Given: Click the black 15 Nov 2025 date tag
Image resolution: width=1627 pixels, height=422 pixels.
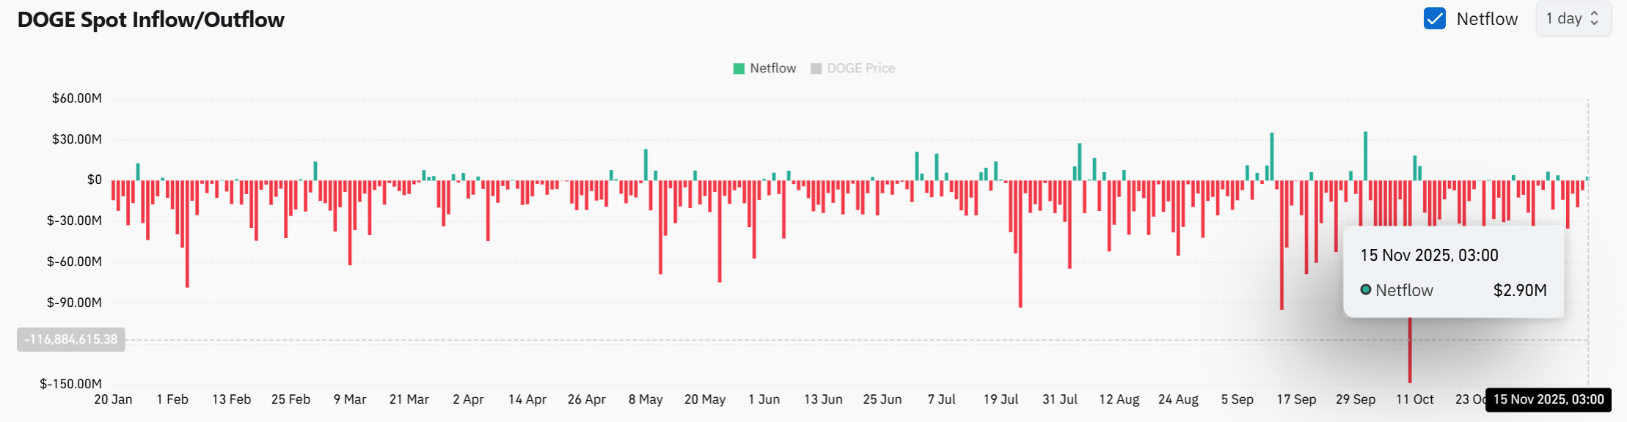Looking at the screenshot, I should [1549, 399].
